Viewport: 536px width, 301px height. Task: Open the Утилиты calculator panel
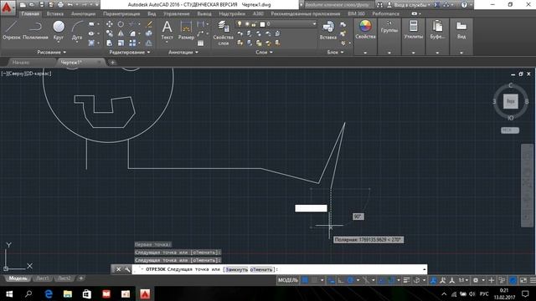[x=413, y=30]
